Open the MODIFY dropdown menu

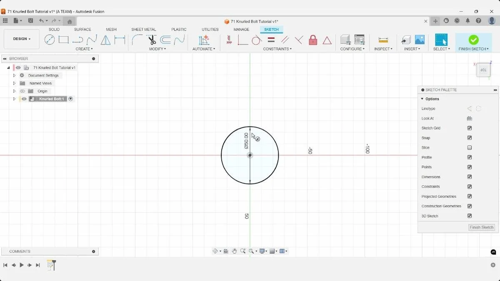(x=157, y=49)
